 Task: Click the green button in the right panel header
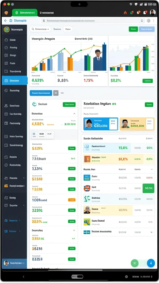coord(149,104)
